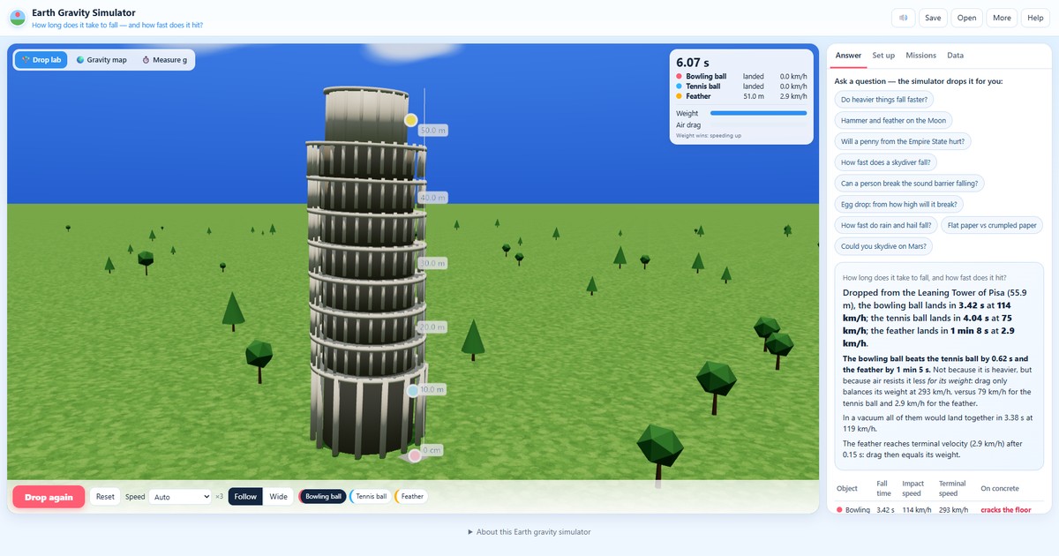Click the '50.0 m' height label
Screen dimensions: 1059x556
click(432, 131)
